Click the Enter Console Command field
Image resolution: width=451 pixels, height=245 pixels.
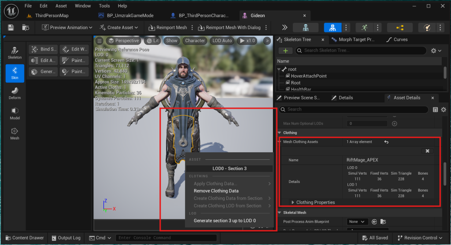pos(166,238)
